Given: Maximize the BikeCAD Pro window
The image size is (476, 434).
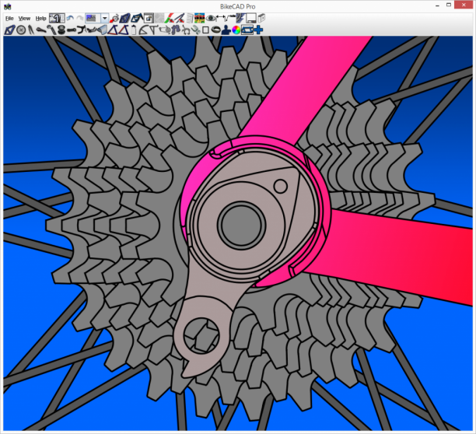Looking at the screenshot, I should click(x=449, y=5).
